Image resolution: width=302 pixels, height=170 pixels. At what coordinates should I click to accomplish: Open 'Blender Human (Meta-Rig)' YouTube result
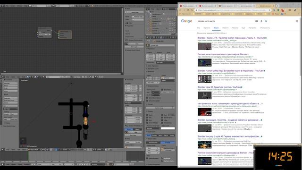pos(230,70)
